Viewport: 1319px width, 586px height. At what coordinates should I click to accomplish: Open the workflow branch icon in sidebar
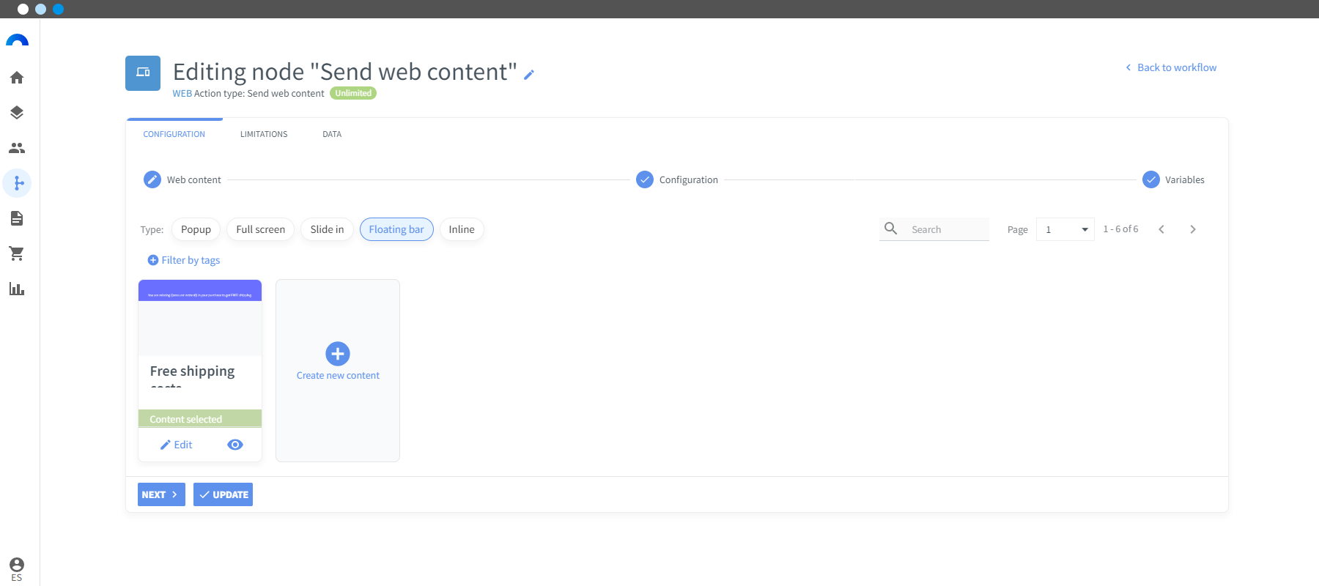click(x=17, y=183)
